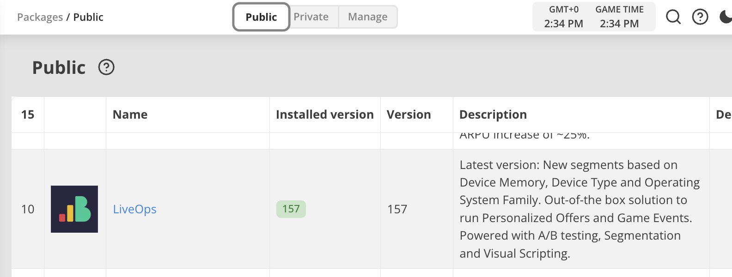The width and height of the screenshot is (732, 277).
Task: Select row 10 in the packages table
Action: (28, 209)
